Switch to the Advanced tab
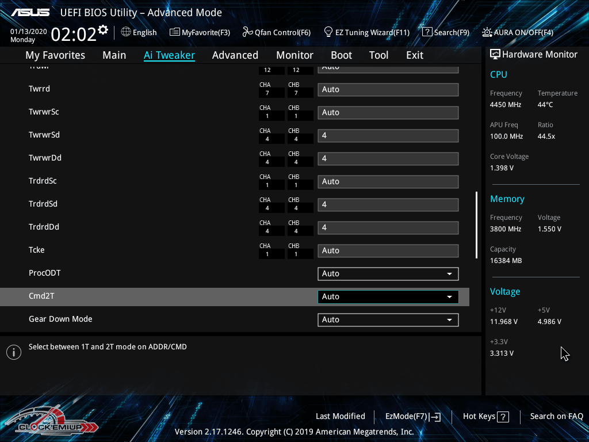This screenshot has width=589, height=442. [x=235, y=55]
